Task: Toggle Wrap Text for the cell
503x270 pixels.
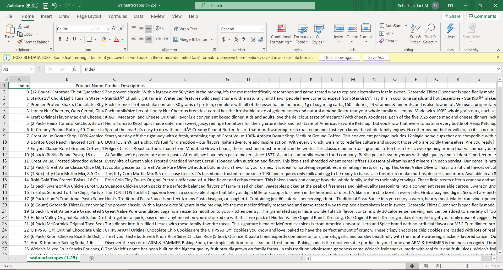Action: tap(185, 29)
